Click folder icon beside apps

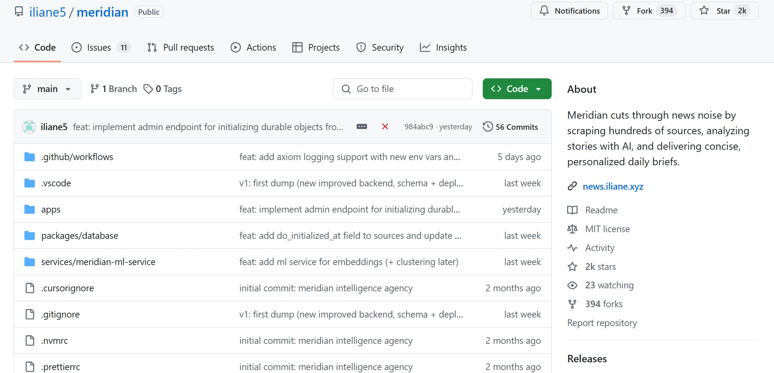(30, 209)
